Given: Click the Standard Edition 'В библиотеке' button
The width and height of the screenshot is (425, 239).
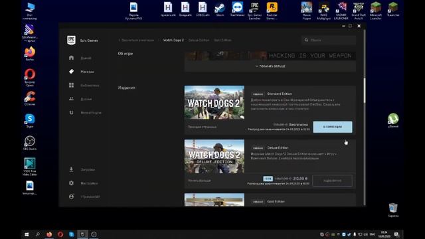Looking at the screenshot, I should tap(333, 127).
